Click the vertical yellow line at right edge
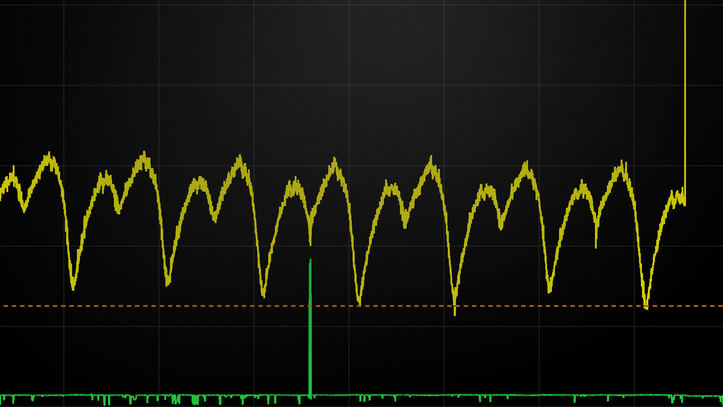 (685, 93)
